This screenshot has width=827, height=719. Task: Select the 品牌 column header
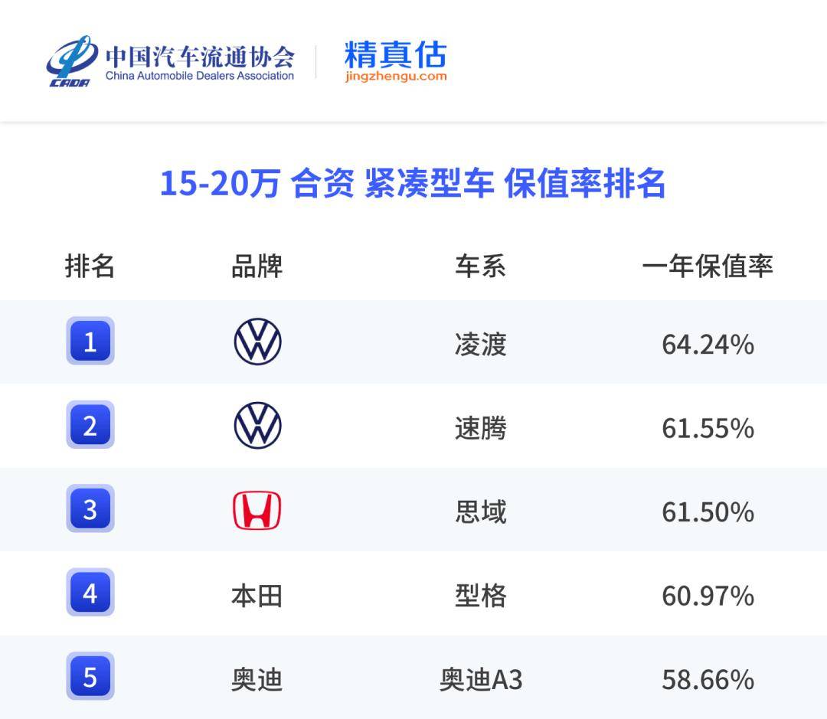click(x=257, y=266)
